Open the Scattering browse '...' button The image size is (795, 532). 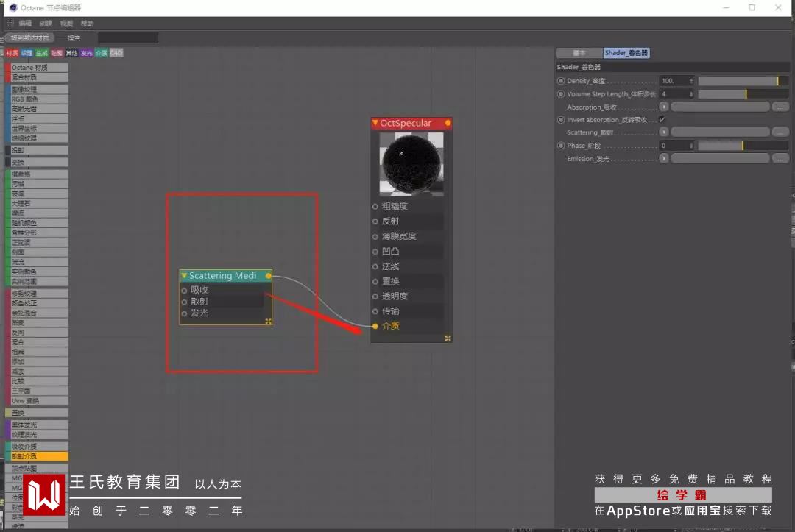(x=780, y=132)
